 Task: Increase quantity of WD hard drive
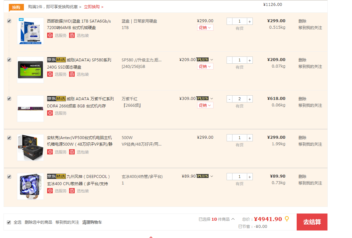[x=250, y=22]
